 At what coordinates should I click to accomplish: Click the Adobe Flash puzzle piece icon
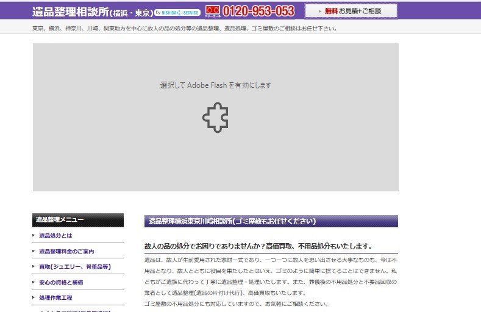tap(215, 117)
